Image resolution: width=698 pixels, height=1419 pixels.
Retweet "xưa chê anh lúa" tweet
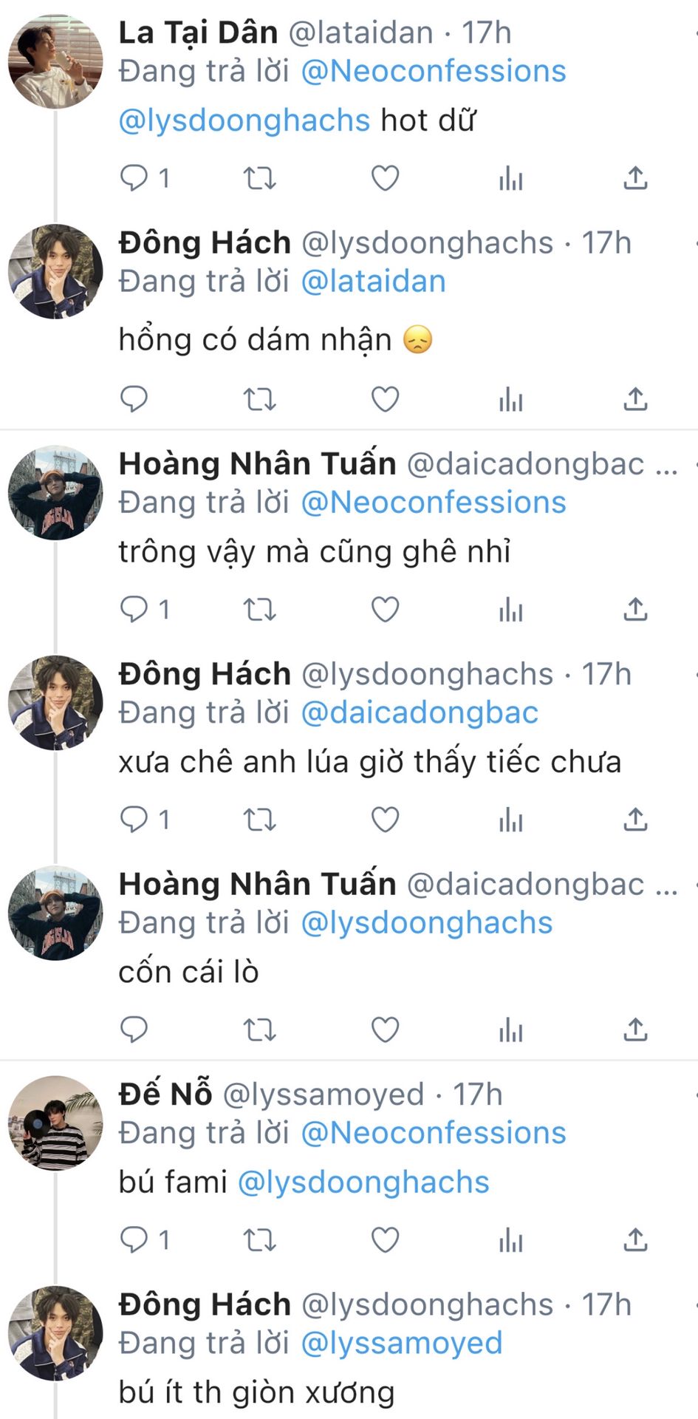(x=259, y=820)
